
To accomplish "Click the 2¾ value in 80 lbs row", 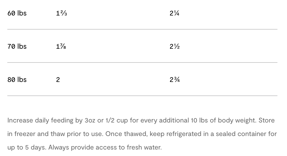I will pos(174,80).
